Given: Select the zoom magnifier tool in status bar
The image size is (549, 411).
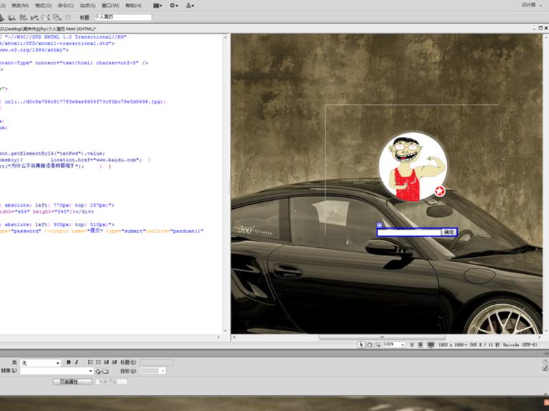Looking at the screenshot, I should (378, 345).
